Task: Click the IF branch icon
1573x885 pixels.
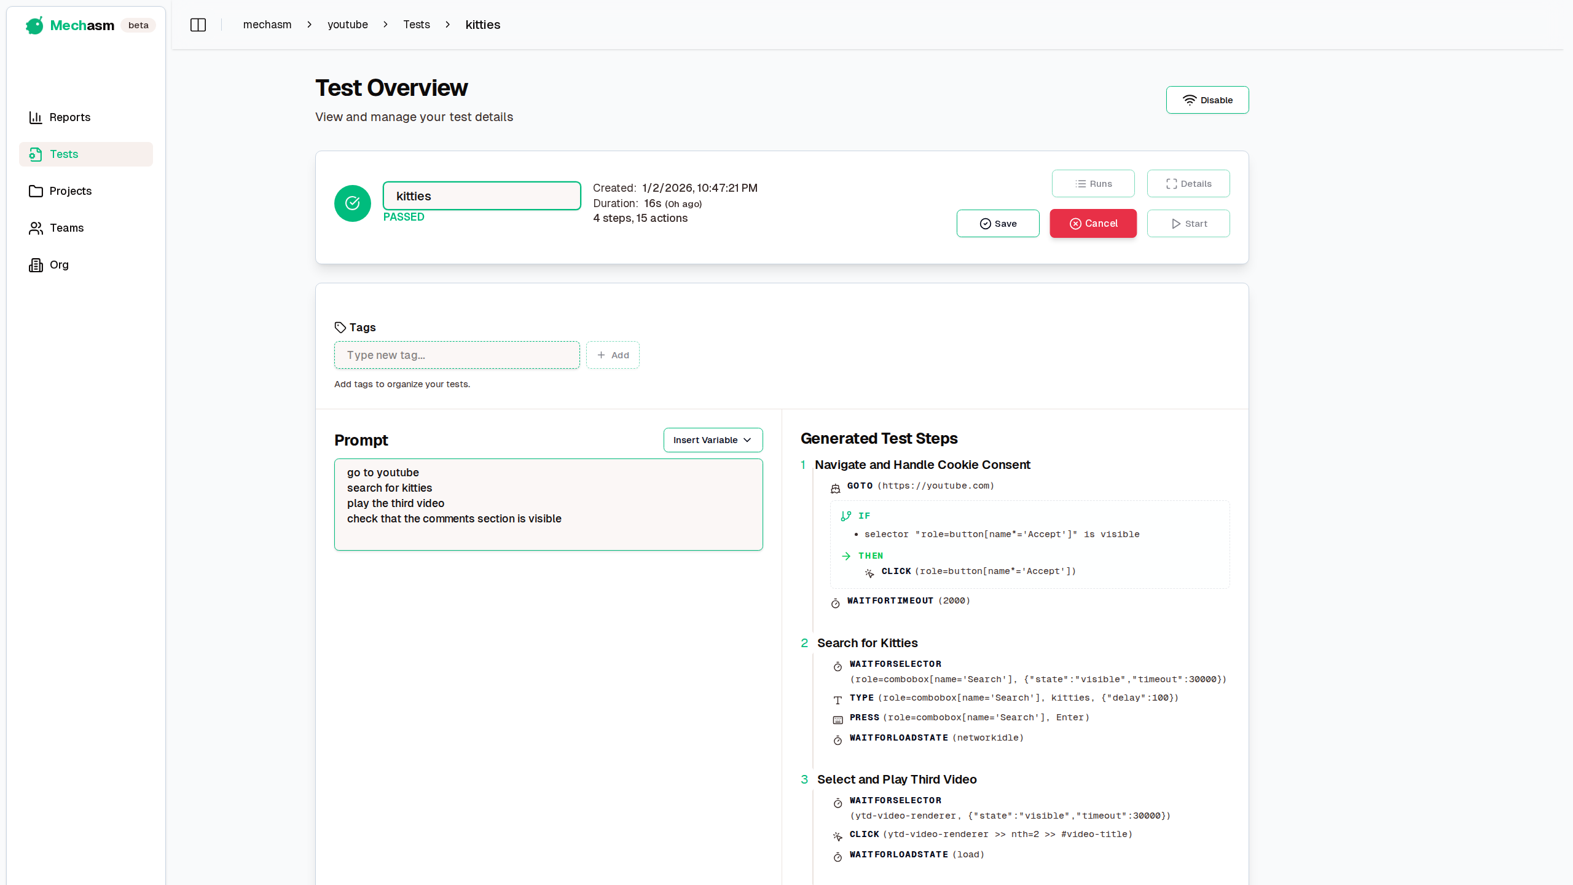Action: (x=846, y=516)
